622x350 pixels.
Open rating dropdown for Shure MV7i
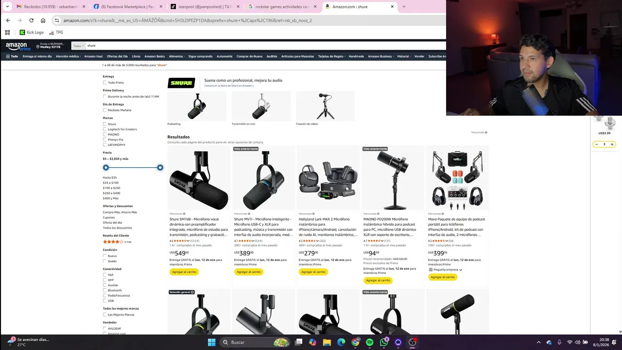coord(254,241)
